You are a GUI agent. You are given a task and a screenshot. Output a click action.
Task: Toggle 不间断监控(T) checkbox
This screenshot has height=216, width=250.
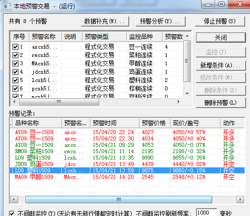[x=12, y=214]
